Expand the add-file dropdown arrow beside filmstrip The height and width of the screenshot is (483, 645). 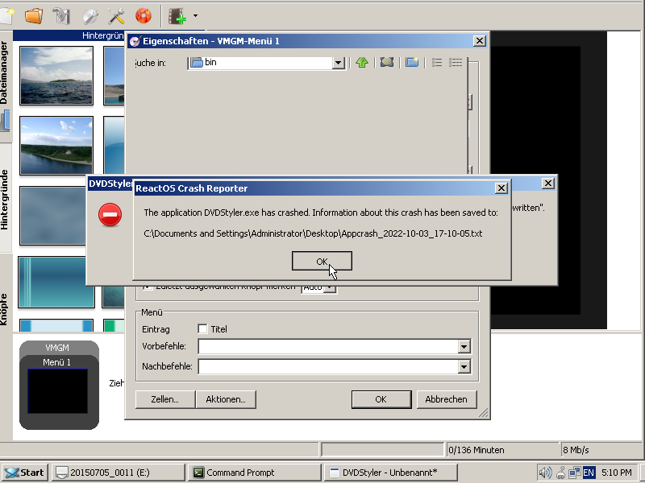195,16
